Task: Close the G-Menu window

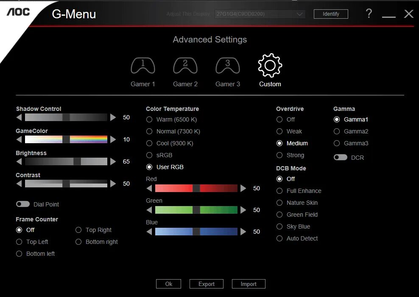Action: pyautogui.click(x=408, y=14)
